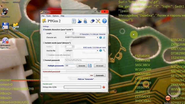
Task: Click the "Entropy bits: 0/256" label
Action: tap(50, 87)
